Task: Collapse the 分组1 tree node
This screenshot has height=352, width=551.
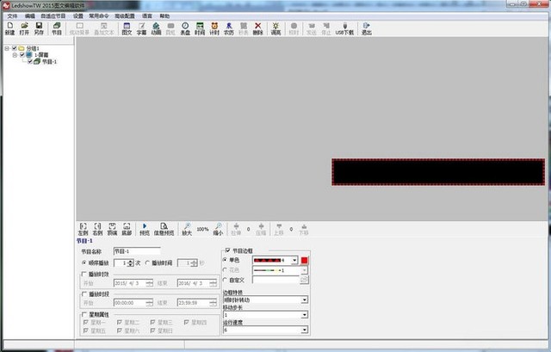Action: coord(7,48)
